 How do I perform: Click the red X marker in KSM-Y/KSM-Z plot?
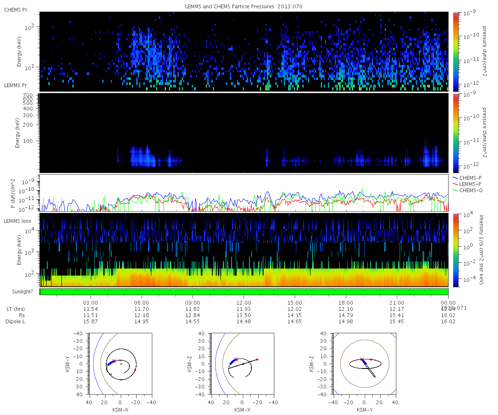362,359
